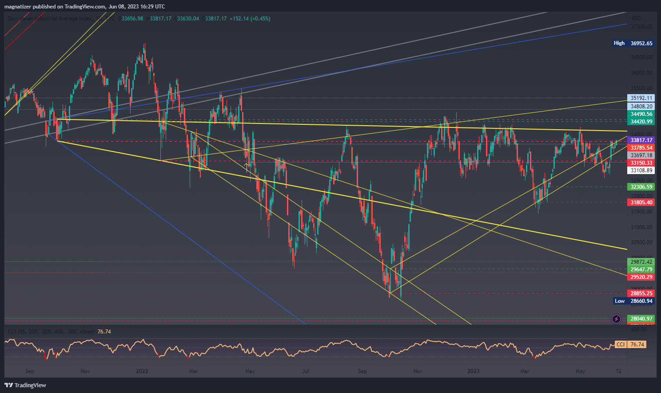Image resolution: width=661 pixels, height=393 pixels.
Task: Click the red 28855.25 price label
Action: (x=641, y=294)
